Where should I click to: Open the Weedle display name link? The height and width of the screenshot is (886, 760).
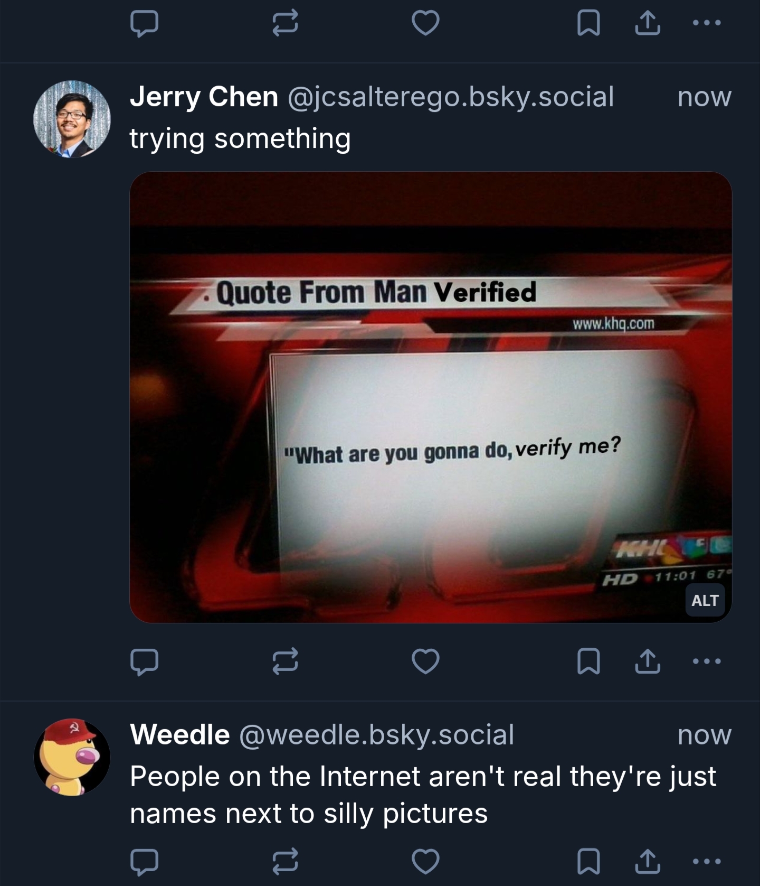[180, 734]
